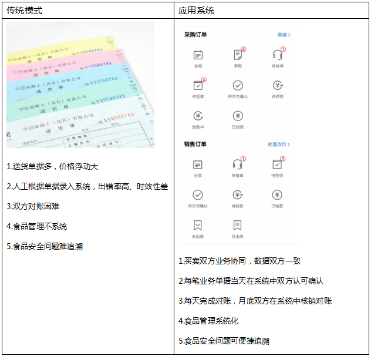Open 待签收 in the 采购订单 section
Screen dimensions: 371x356
pyautogui.click(x=198, y=85)
